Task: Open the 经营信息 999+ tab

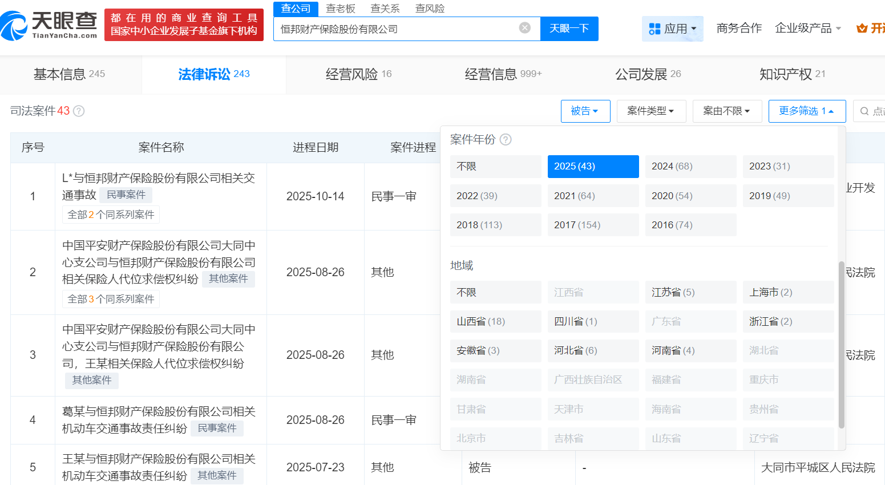Action: point(503,74)
